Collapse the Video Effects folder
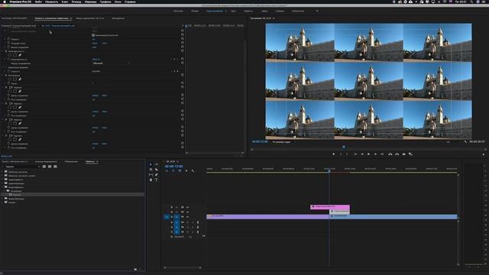 click(x=2, y=187)
